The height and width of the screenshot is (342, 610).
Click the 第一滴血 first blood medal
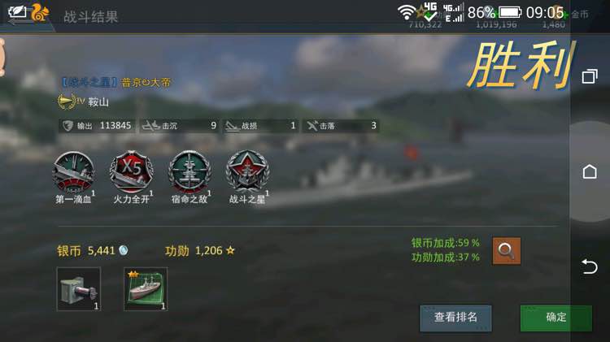[x=73, y=172]
